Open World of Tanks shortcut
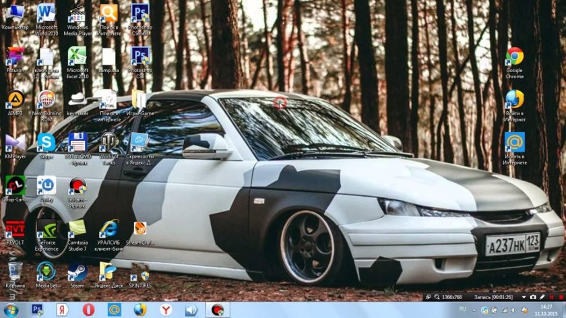The width and height of the screenshot is (566, 318). (x=108, y=142)
